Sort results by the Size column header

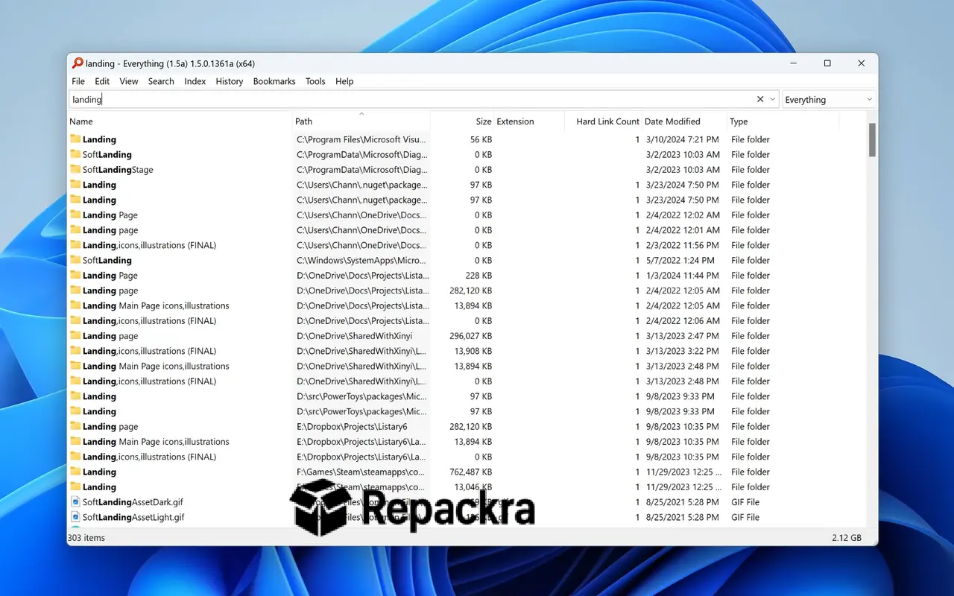pos(462,121)
